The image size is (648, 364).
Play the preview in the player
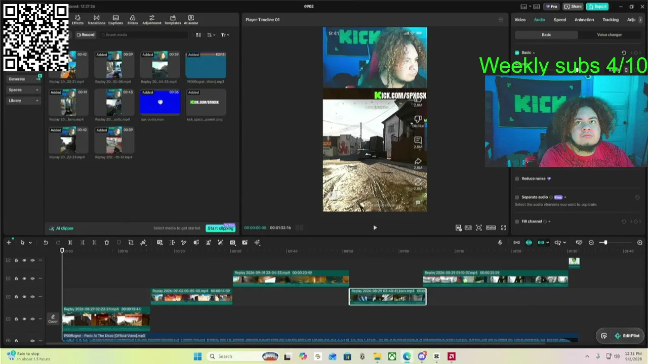point(375,228)
